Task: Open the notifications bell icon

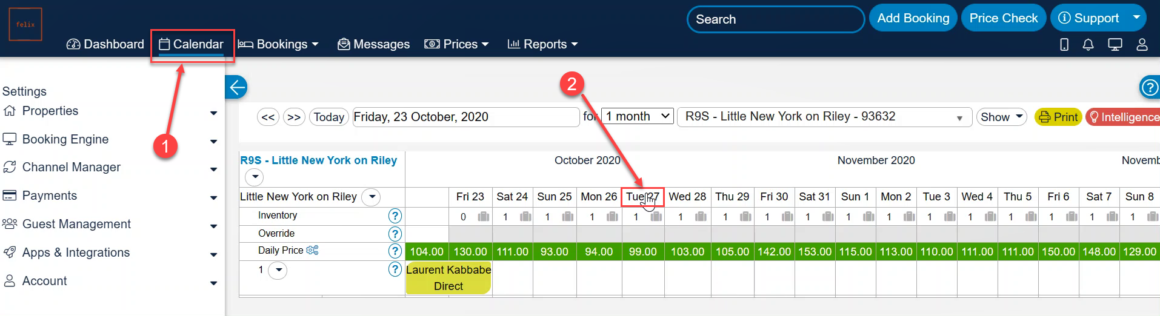Action: click(x=1088, y=44)
